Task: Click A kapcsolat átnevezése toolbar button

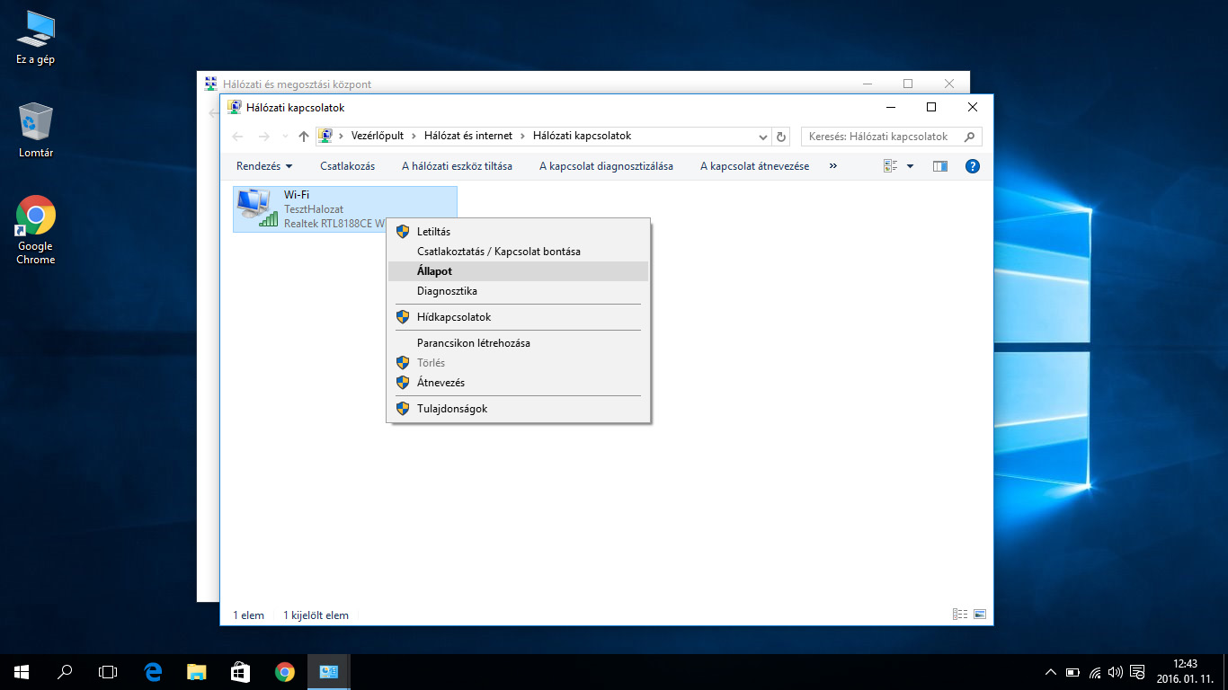Action: click(754, 166)
